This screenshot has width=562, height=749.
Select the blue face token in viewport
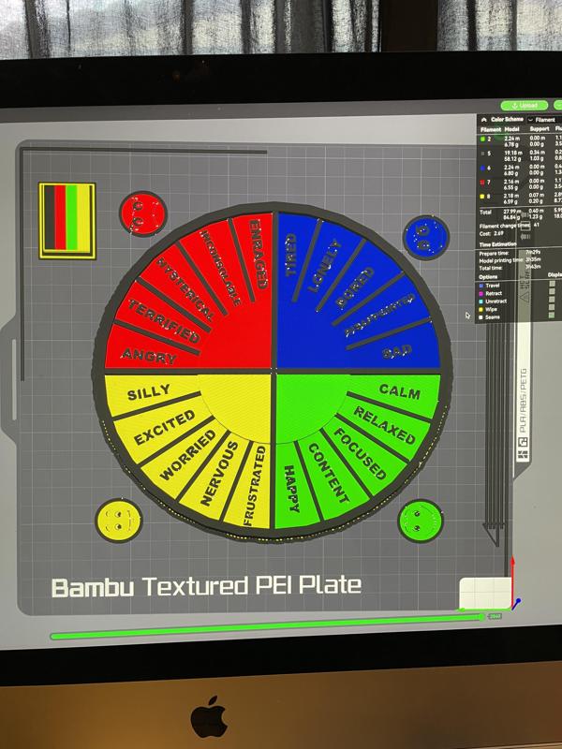(x=426, y=237)
